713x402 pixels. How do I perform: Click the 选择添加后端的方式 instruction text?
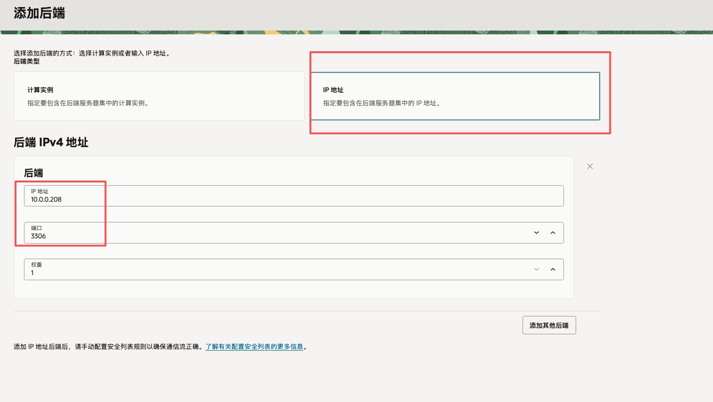[x=92, y=54]
